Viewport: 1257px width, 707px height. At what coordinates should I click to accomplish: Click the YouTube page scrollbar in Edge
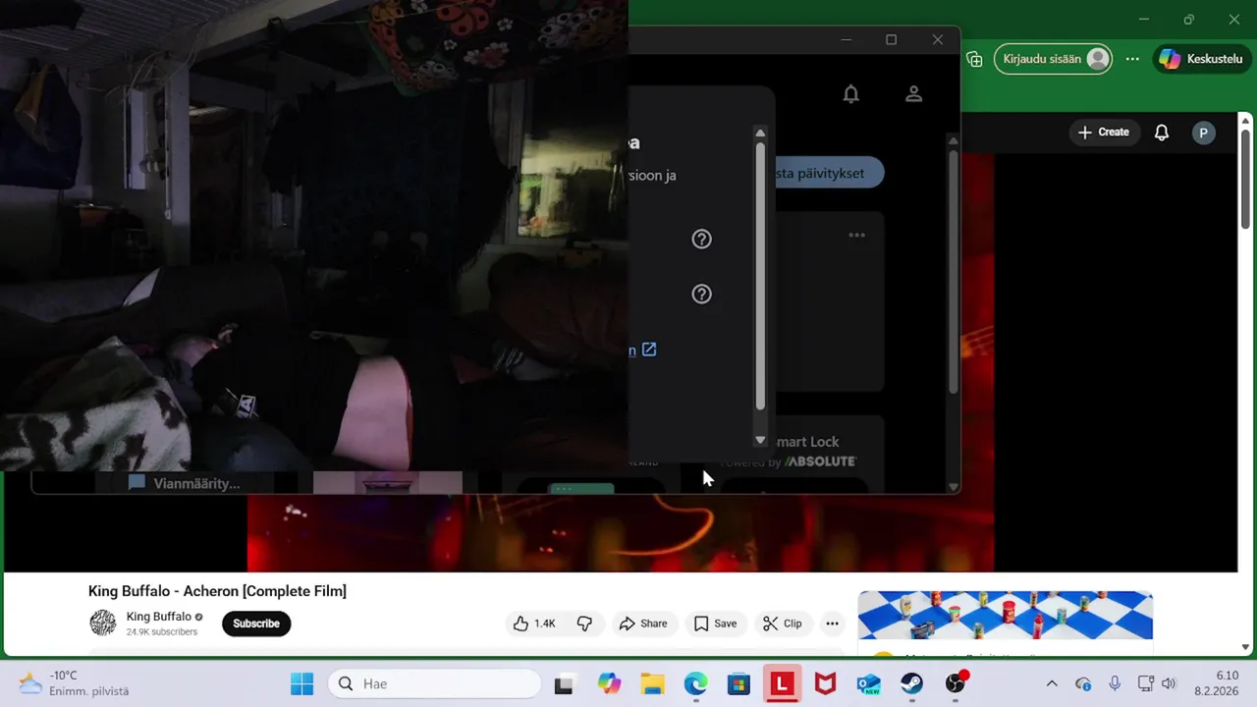pos(1246,181)
